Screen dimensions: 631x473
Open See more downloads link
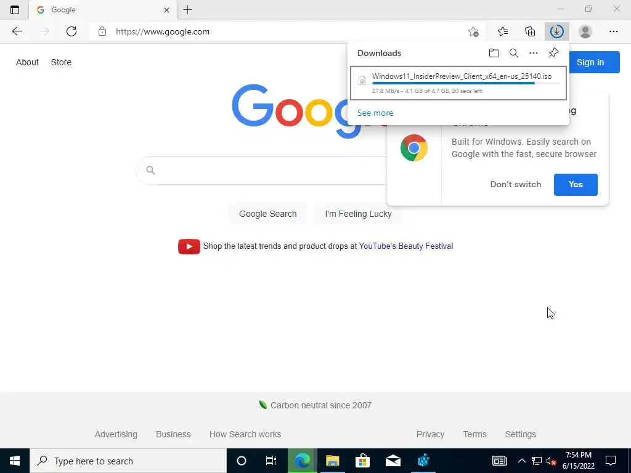pyautogui.click(x=375, y=113)
